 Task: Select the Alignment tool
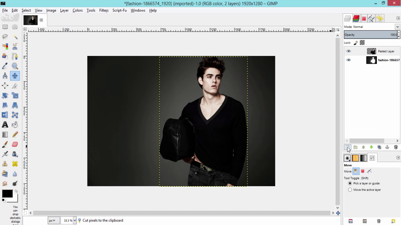point(5,85)
